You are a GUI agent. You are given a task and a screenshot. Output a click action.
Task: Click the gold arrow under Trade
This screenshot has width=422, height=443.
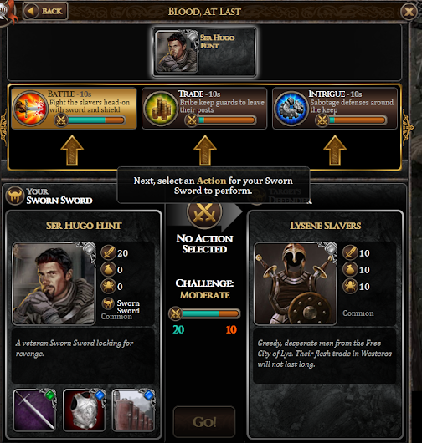pyautogui.click(x=205, y=150)
